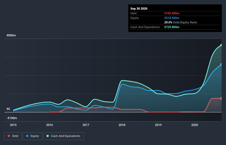The width and height of the screenshot is (226, 145).
Task: Click the €518.500m equity value
Action: [172, 18]
